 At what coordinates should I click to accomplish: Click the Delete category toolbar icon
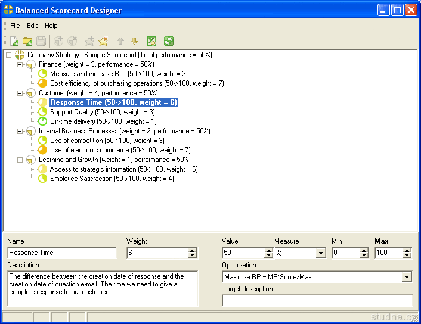pos(72,41)
